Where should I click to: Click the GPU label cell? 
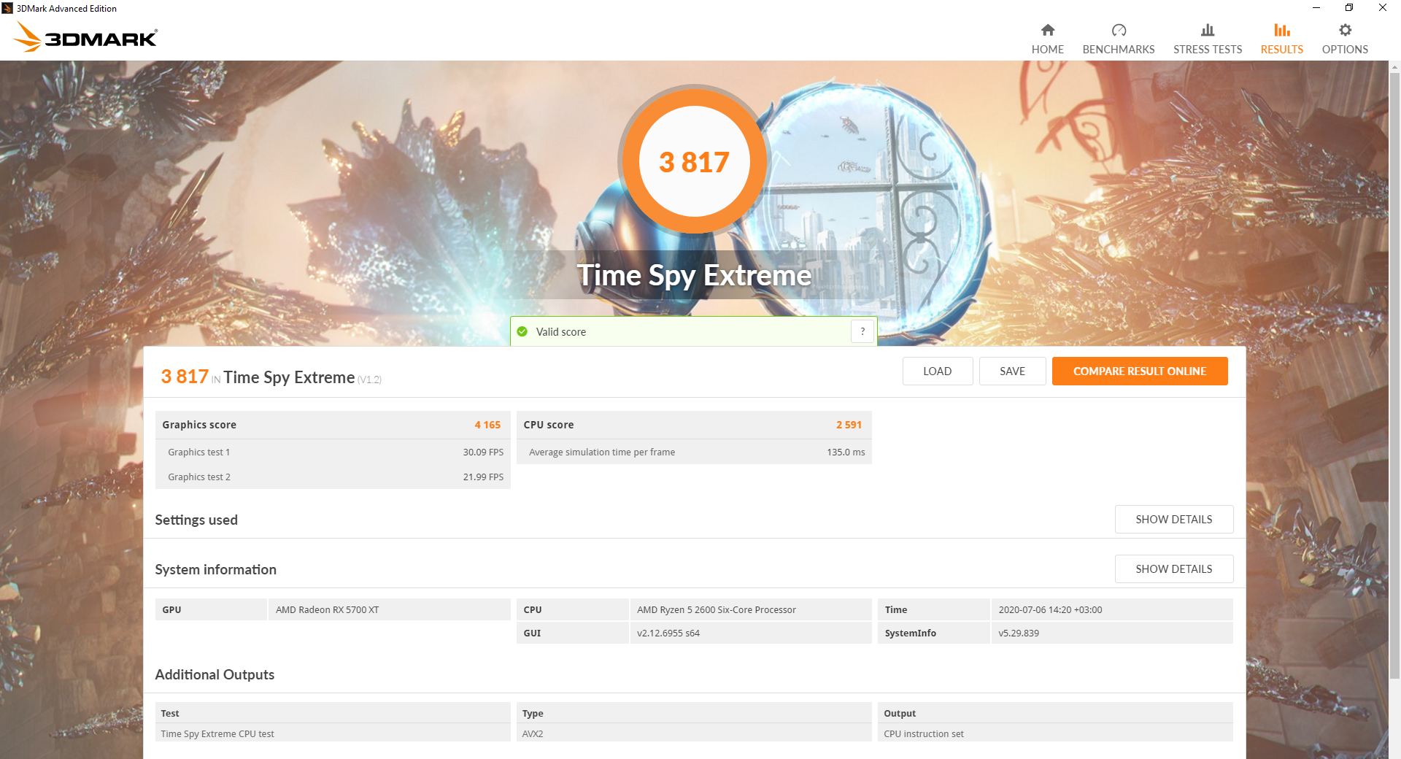click(x=211, y=609)
